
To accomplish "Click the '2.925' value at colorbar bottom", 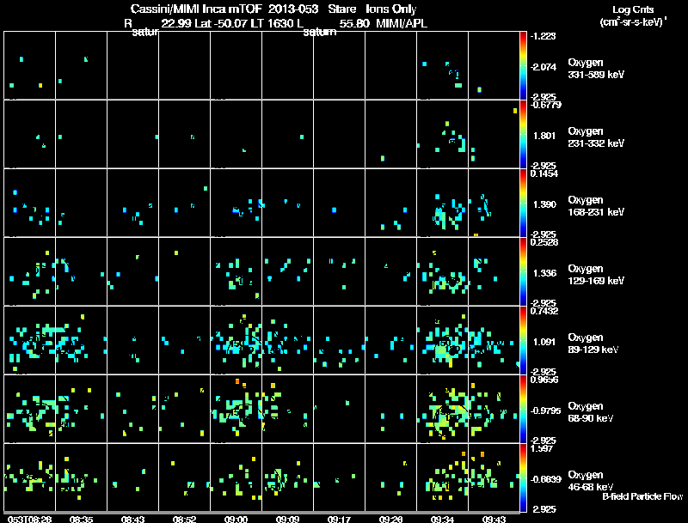I will [544, 509].
